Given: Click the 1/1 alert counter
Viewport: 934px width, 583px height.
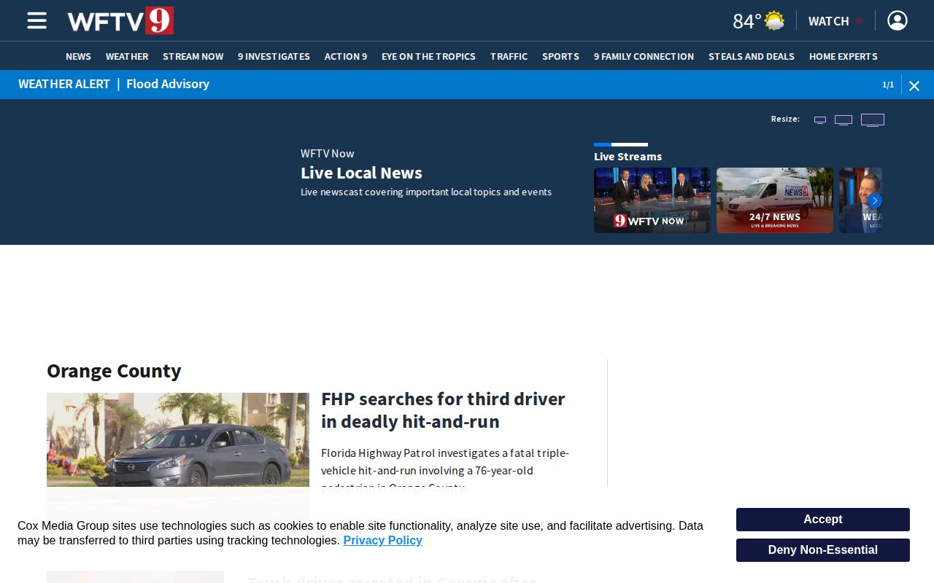Looking at the screenshot, I should tap(888, 85).
